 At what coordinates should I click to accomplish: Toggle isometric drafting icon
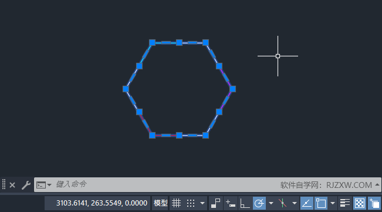coord(283,203)
